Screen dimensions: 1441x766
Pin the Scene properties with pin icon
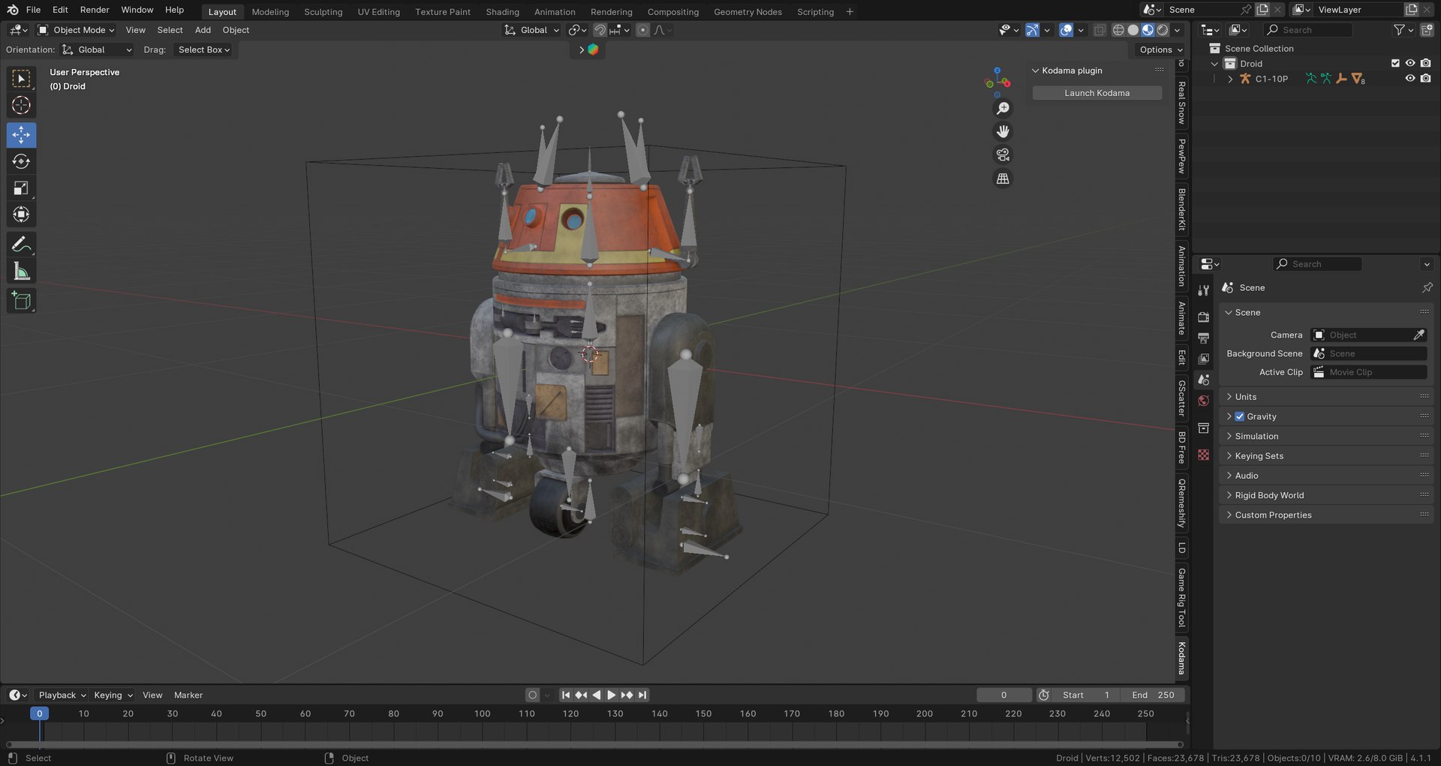tap(1427, 287)
